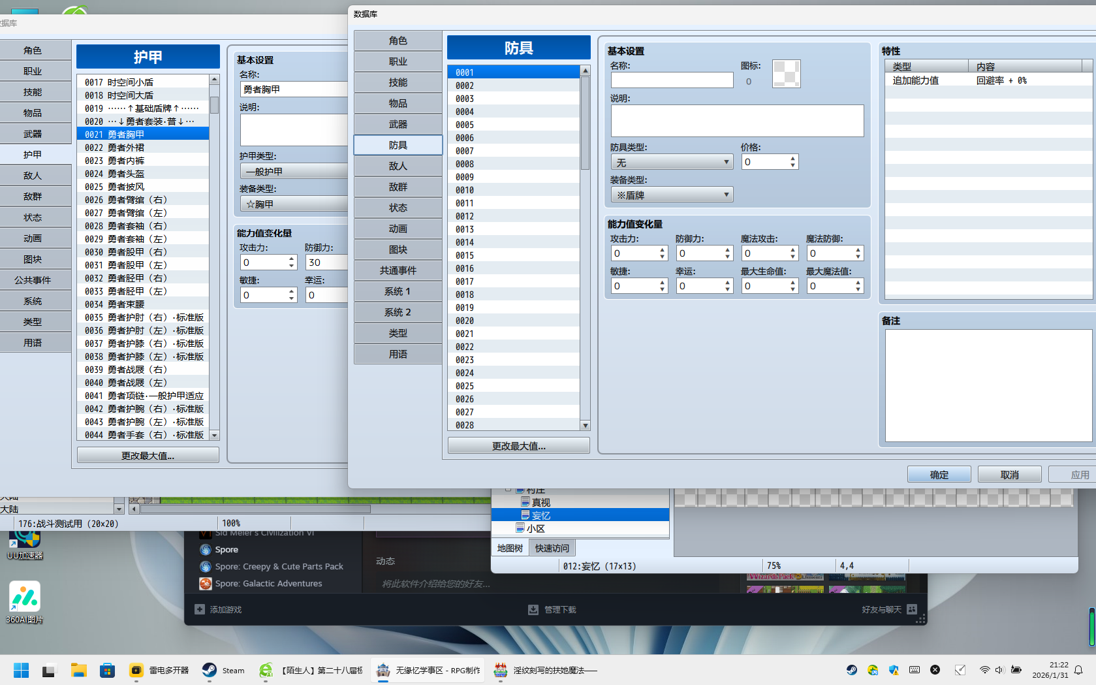Click 更改最大值 under 护甲 list
Image resolution: width=1096 pixels, height=685 pixels.
point(148,456)
